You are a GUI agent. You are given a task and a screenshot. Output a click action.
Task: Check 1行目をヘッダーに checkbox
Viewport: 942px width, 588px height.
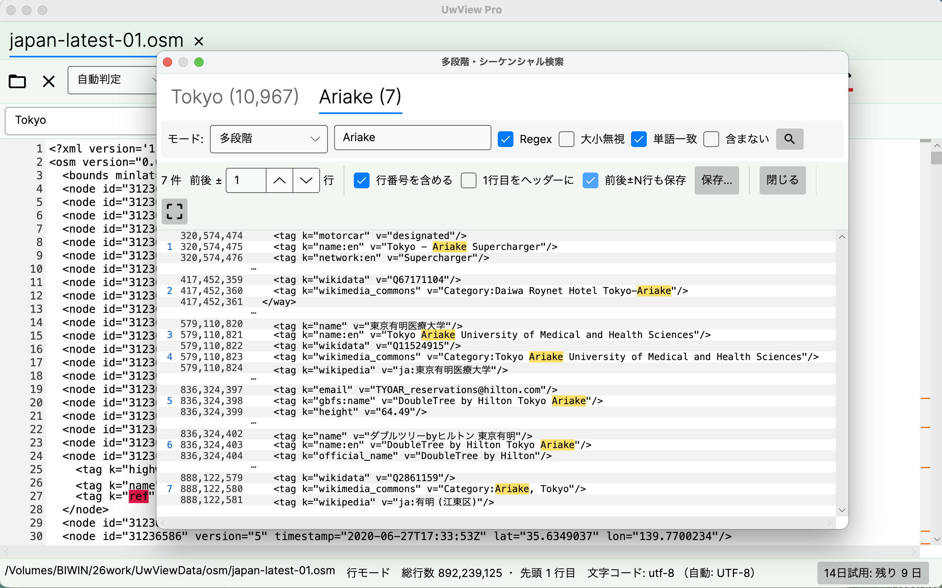469,180
